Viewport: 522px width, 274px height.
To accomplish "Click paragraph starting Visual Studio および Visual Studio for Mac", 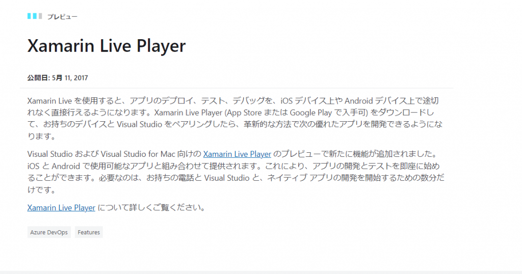I will click(x=236, y=172).
